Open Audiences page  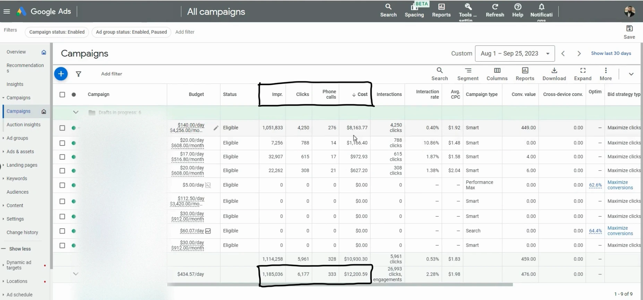(17, 192)
